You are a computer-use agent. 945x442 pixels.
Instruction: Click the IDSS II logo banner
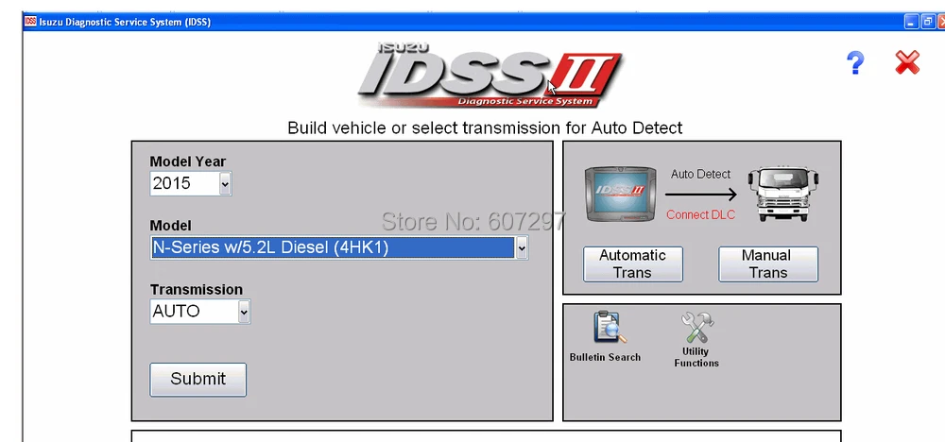click(x=490, y=76)
